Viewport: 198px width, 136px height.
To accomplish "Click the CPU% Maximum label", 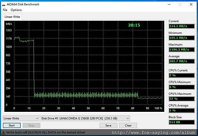I will click(180, 94).
